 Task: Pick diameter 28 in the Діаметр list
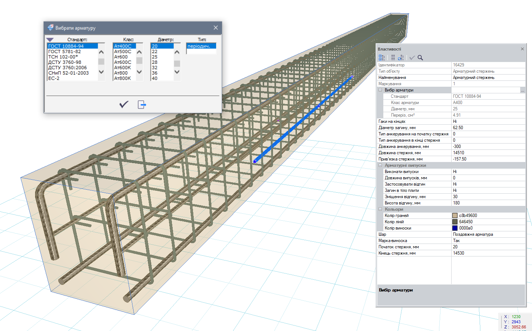point(155,62)
